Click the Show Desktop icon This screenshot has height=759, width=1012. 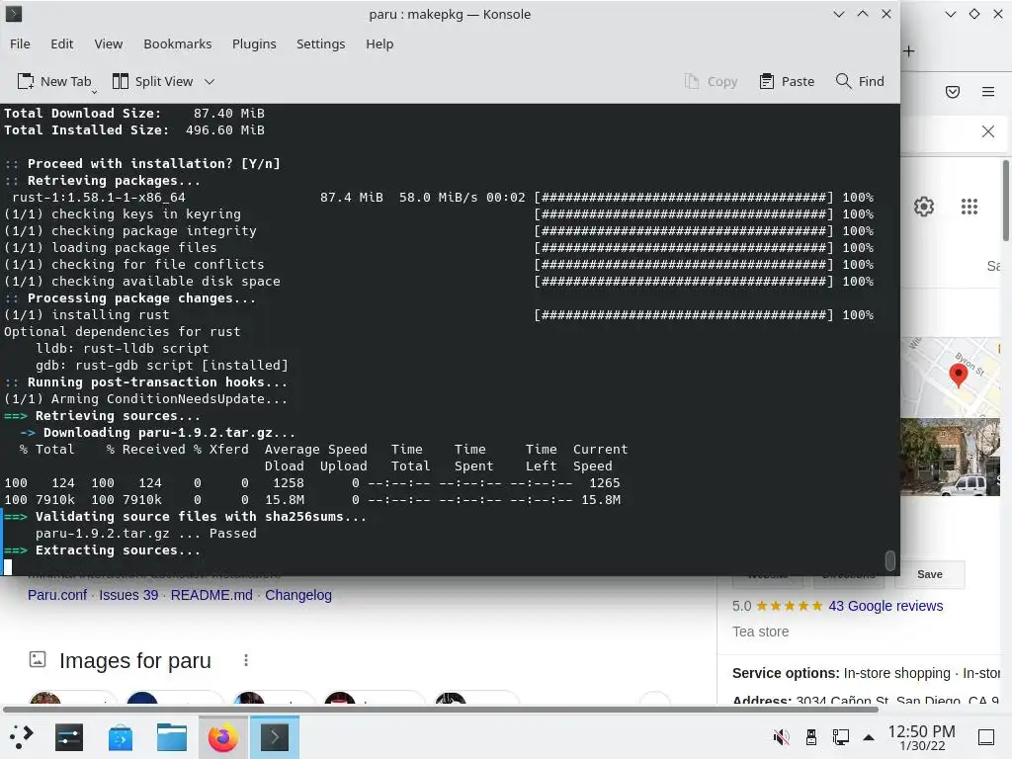(x=986, y=737)
